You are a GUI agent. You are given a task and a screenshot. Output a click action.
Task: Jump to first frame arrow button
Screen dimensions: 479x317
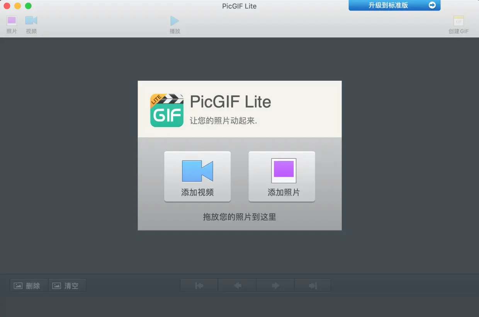click(199, 286)
